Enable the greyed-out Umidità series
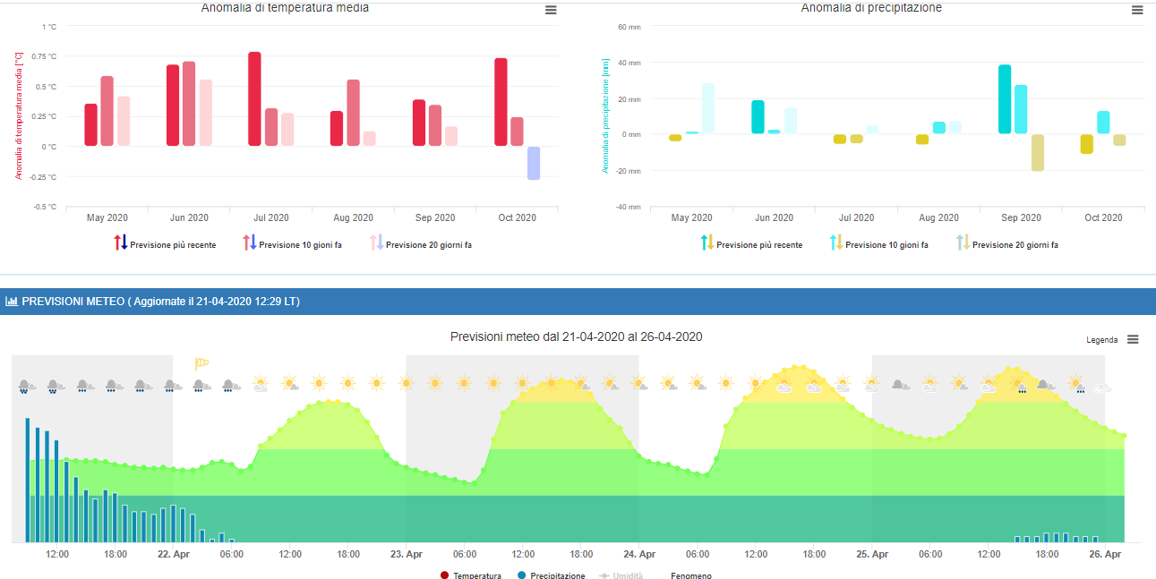The height and width of the screenshot is (579, 1156). (621, 575)
